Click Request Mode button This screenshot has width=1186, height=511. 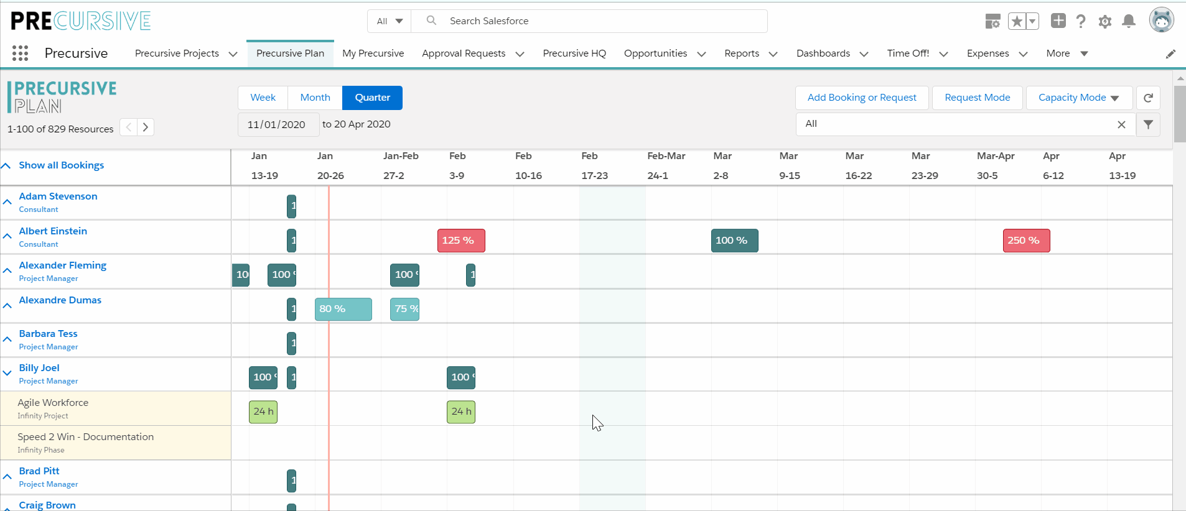pyautogui.click(x=977, y=98)
